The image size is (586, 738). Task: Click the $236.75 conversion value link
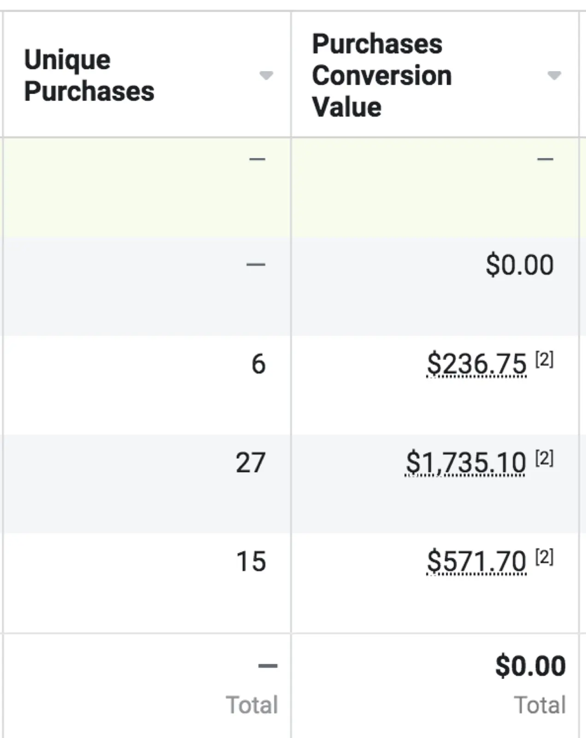476,364
